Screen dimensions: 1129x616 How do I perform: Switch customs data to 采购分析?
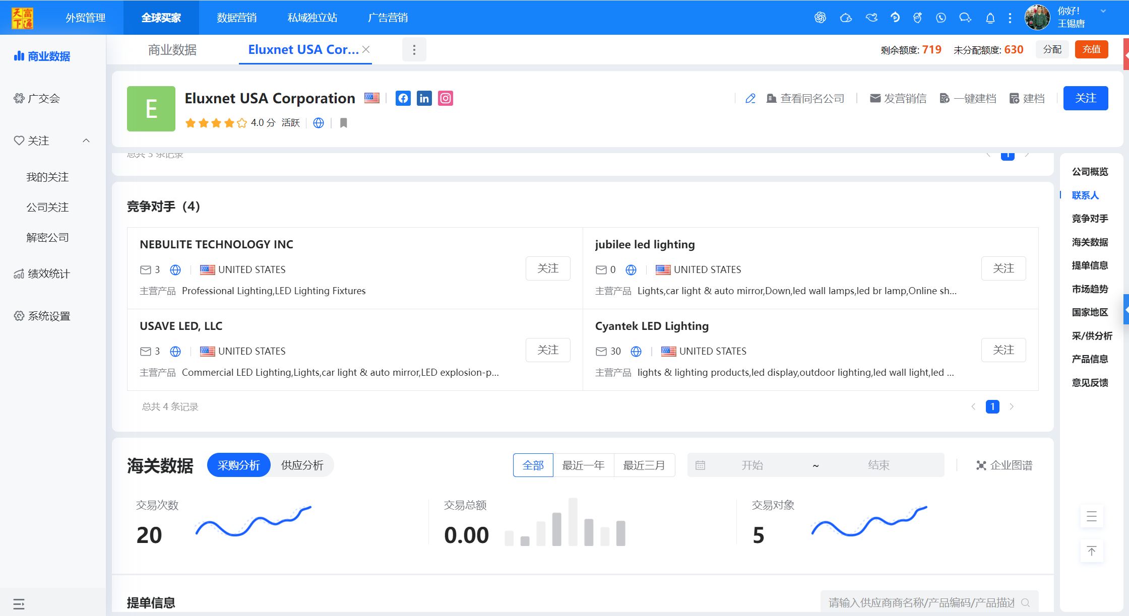tap(239, 465)
